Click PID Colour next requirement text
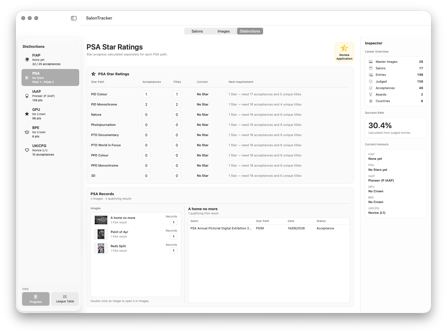Screen dimensions: 447x334 click(x=265, y=94)
